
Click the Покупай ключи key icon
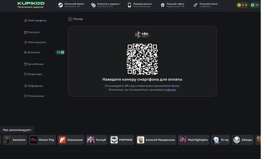(196, 5)
